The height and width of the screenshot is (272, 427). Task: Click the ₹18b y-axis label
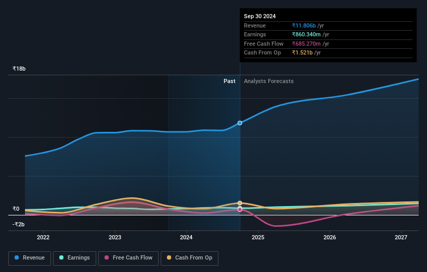point(19,69)
